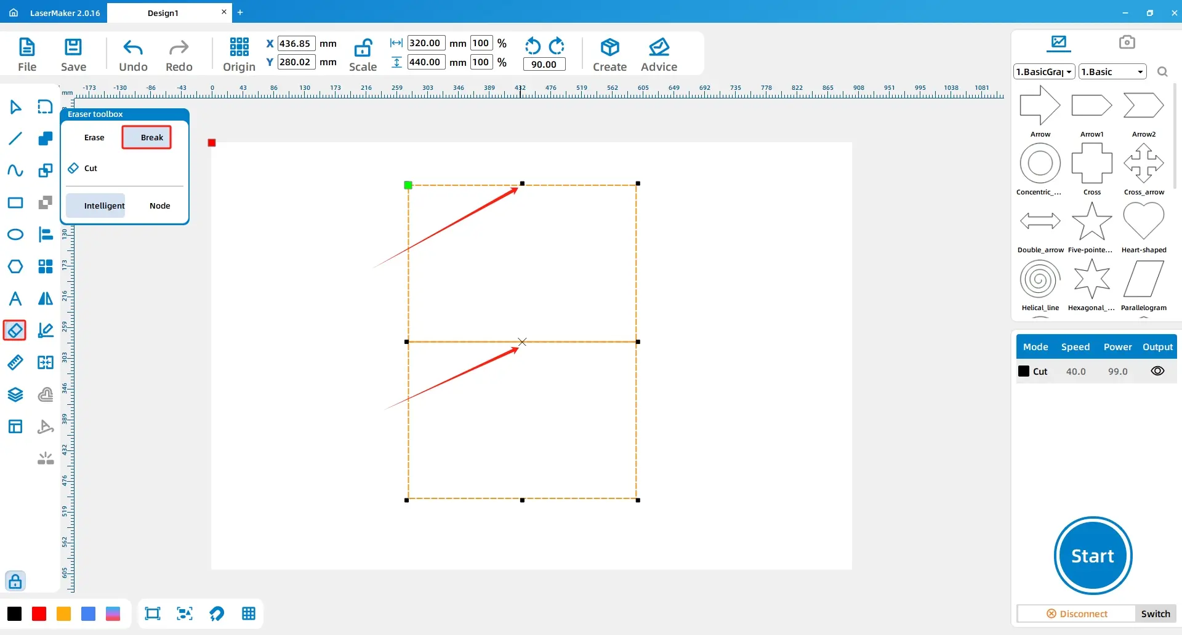Click the width 320.00 input field
Screen dimensions: 1182x635
426,43
